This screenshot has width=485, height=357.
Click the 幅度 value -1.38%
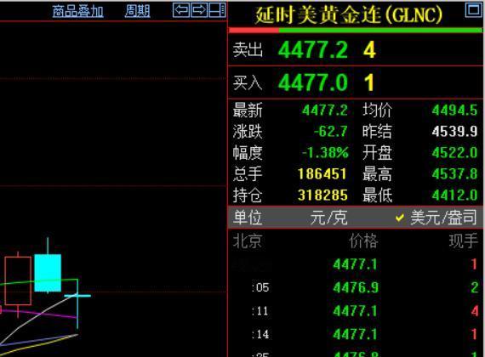pyautogui.click(x=325, y=153)
